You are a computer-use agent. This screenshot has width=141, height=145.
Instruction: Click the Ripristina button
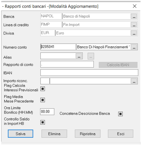(88, 134)
